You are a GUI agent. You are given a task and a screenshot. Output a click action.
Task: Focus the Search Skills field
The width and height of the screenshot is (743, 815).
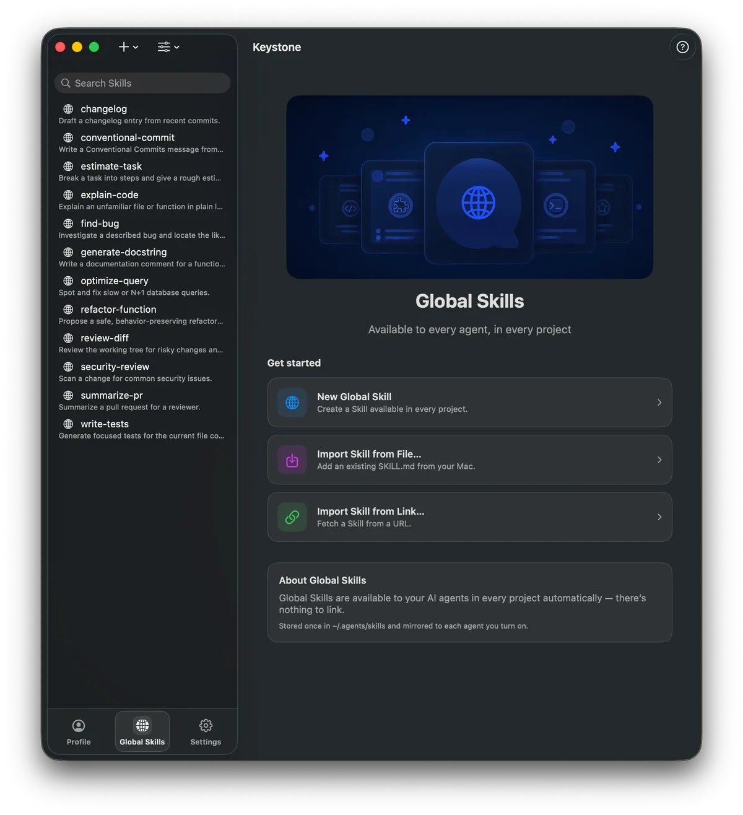click(x=142, y=83)
